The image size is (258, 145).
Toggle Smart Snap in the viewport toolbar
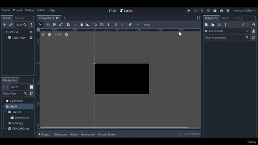[x=96, y=25]
